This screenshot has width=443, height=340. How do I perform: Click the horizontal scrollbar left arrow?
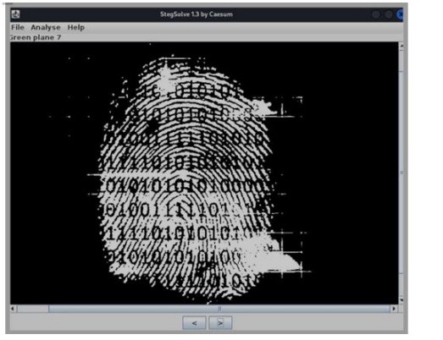(13, 309)
